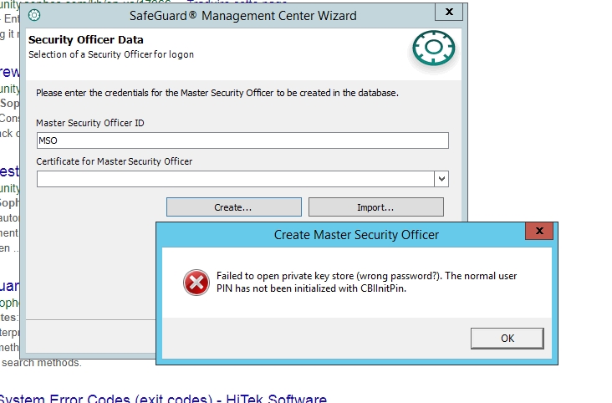
Task: Click OK in the error dialog
Action: point(507,338)
